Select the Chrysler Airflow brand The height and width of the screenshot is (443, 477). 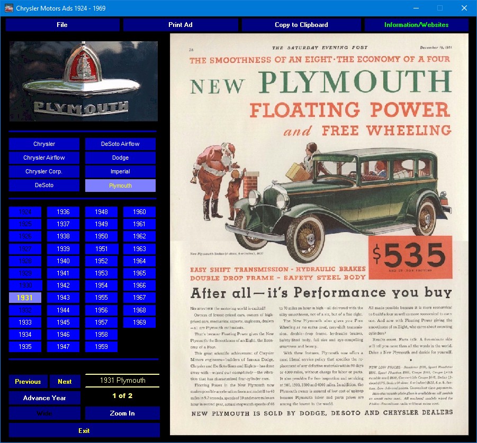44,158
